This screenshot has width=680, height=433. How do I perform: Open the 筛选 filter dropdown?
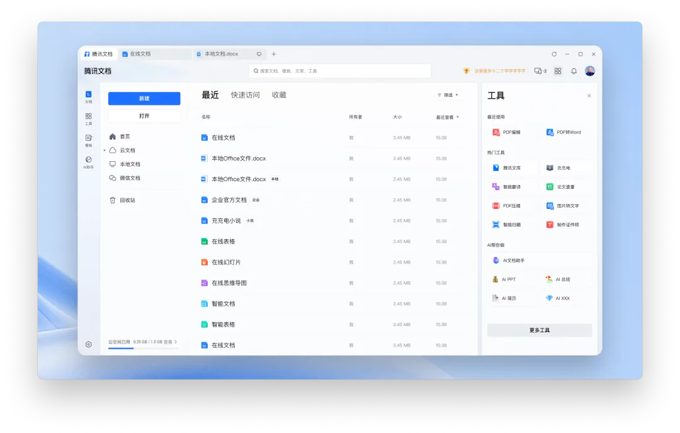[448, 95]
